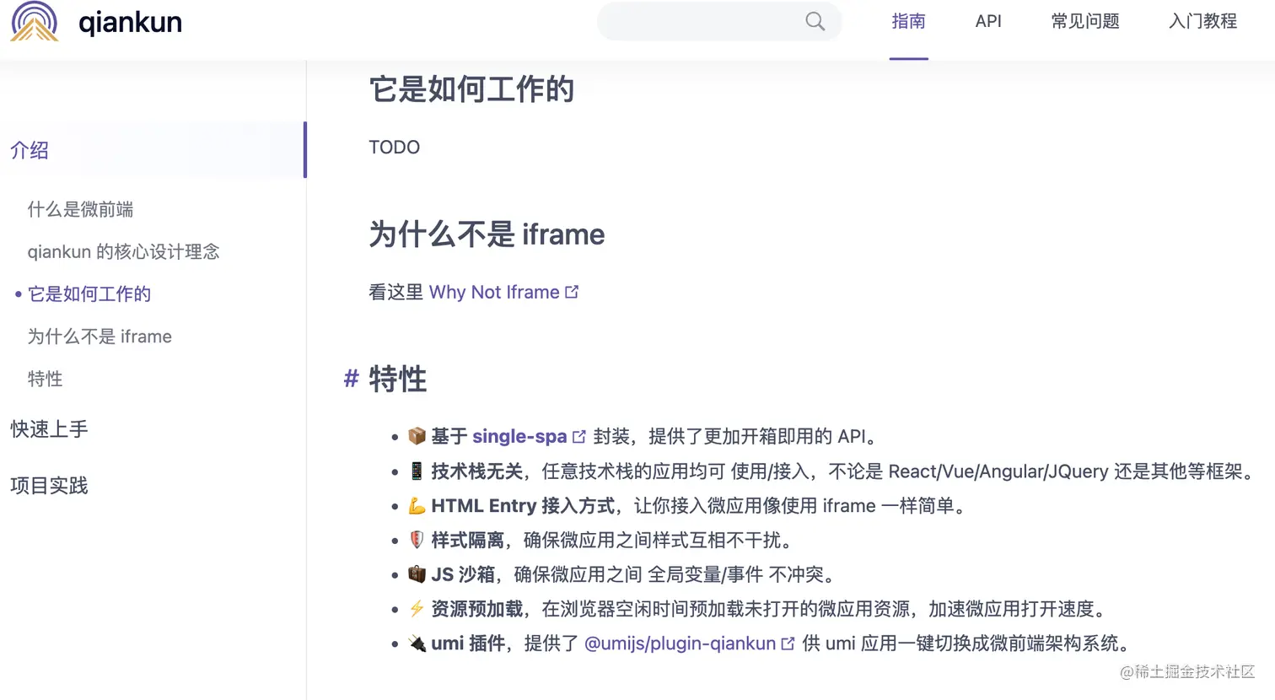
Task: Click the bold JS 沙箱 text
Action: [x=463, y=574]
